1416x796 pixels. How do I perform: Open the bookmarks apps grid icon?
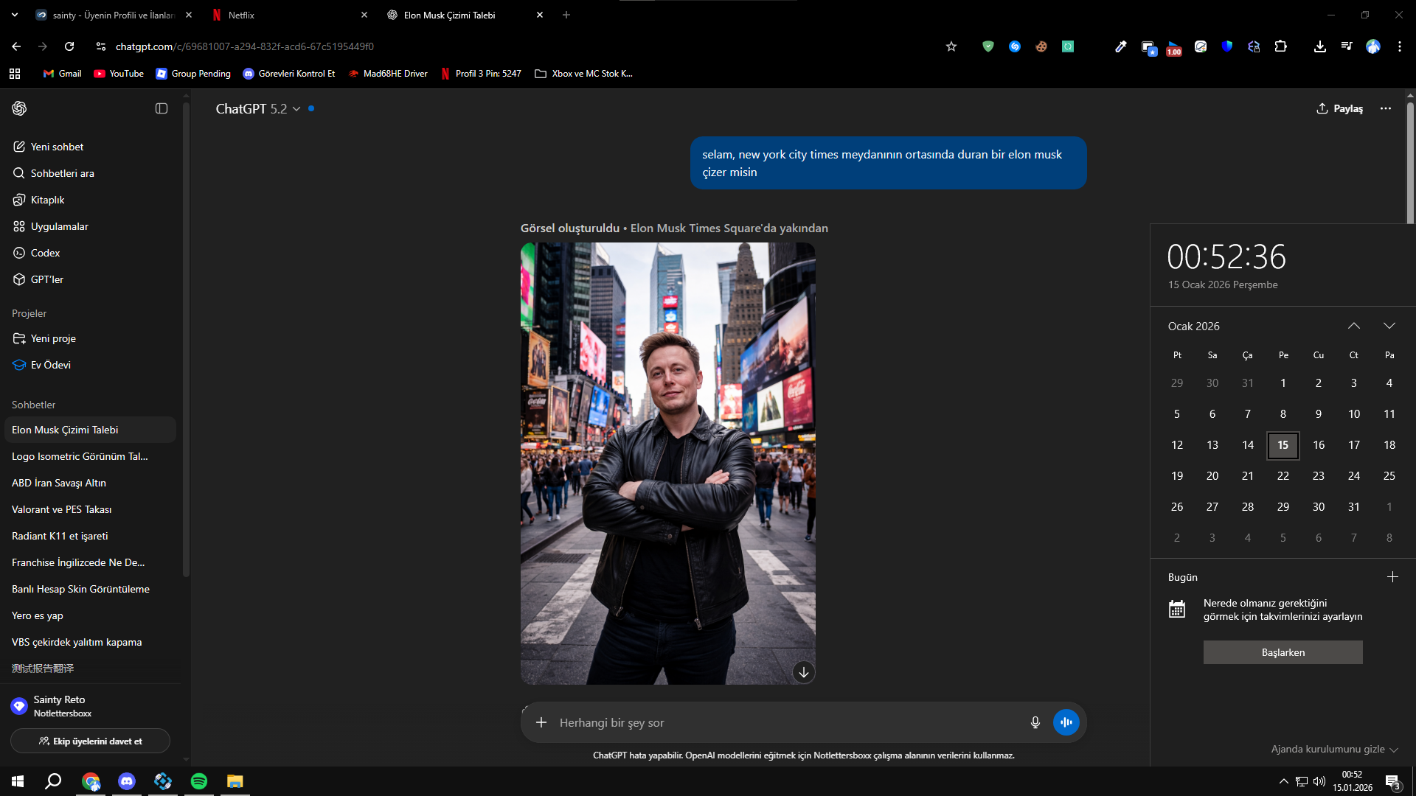click(15, 74)
